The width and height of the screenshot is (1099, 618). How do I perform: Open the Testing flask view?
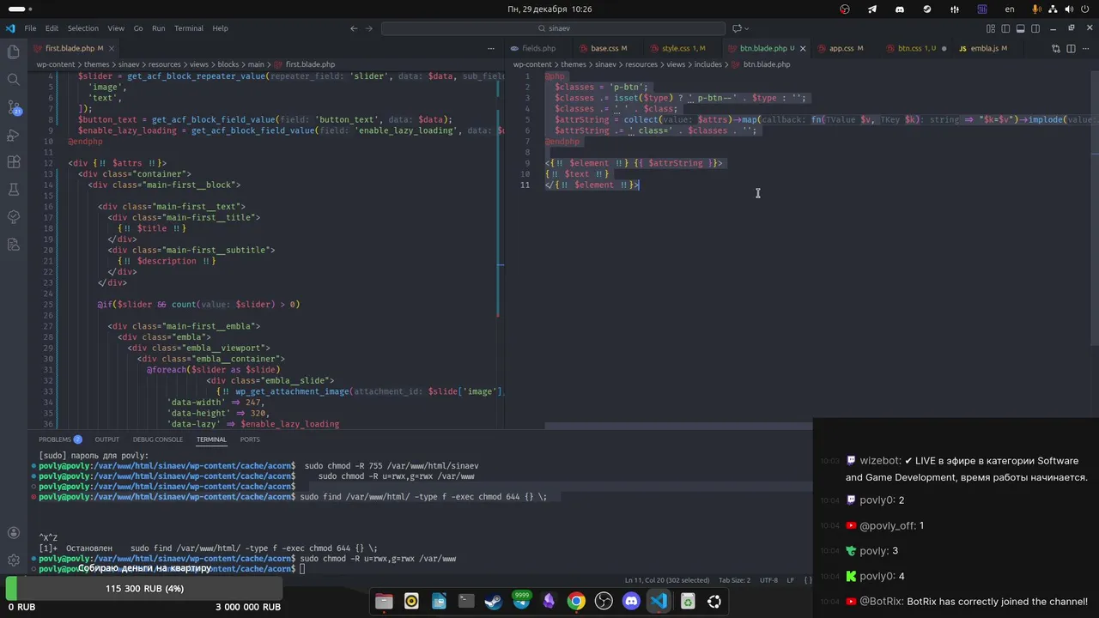(x=13, y=190)
